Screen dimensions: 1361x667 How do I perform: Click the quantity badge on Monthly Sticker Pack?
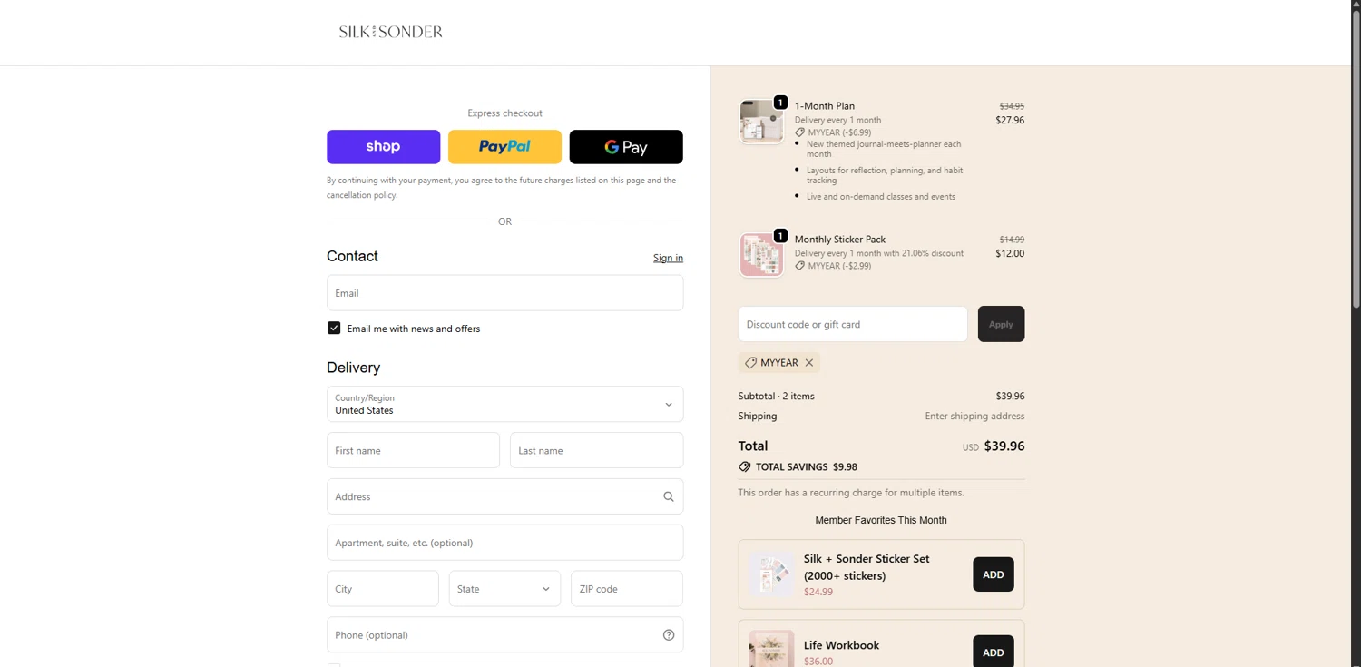pyautogui.click(x=780, y=236)
